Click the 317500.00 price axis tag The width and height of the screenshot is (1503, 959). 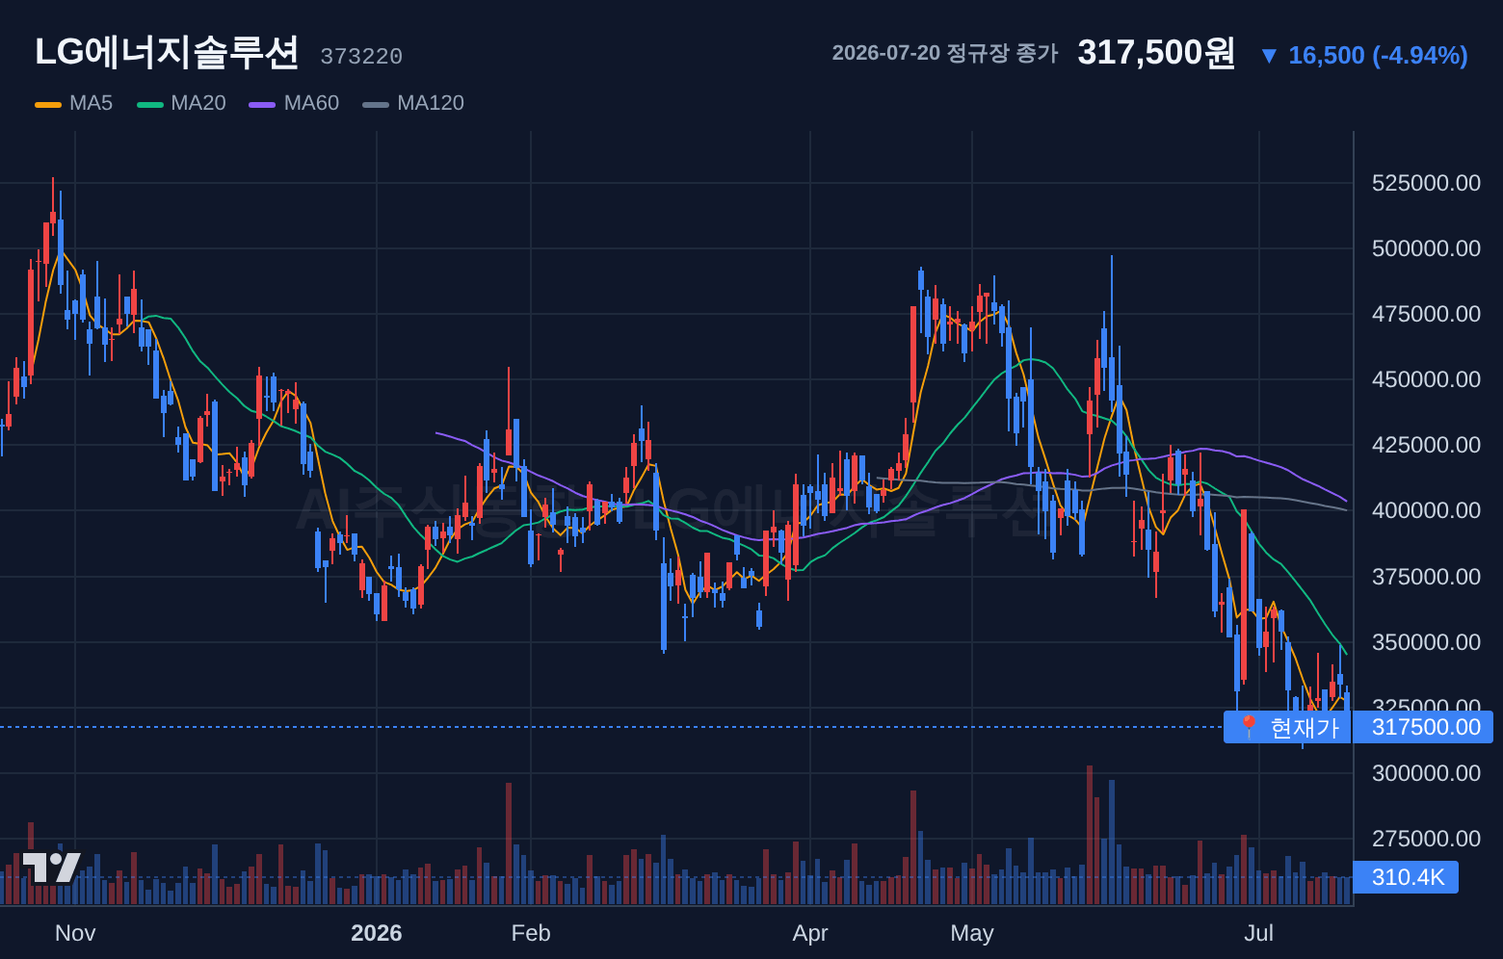point(1423,727)
